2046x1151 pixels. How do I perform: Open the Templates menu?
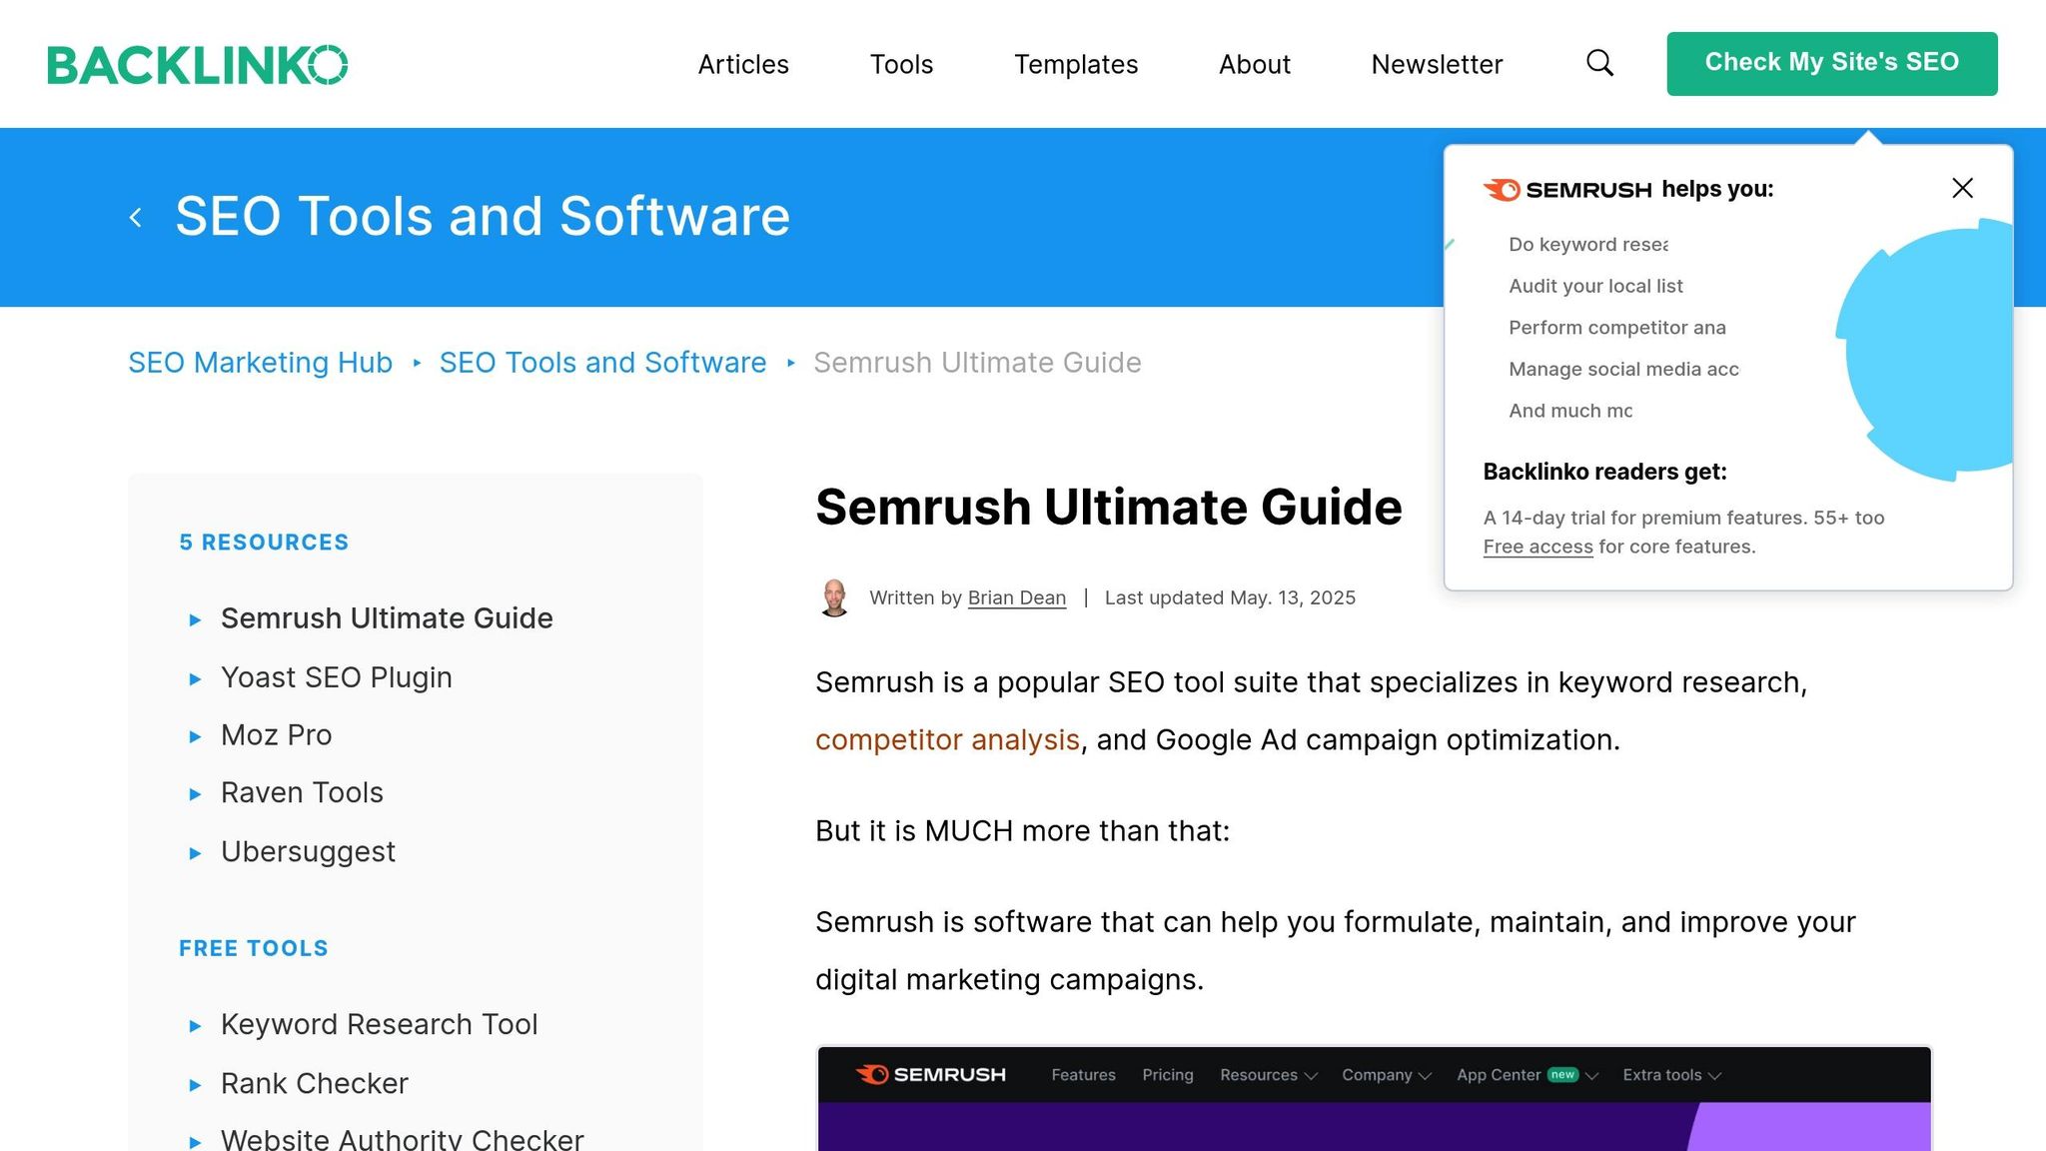1075,63
